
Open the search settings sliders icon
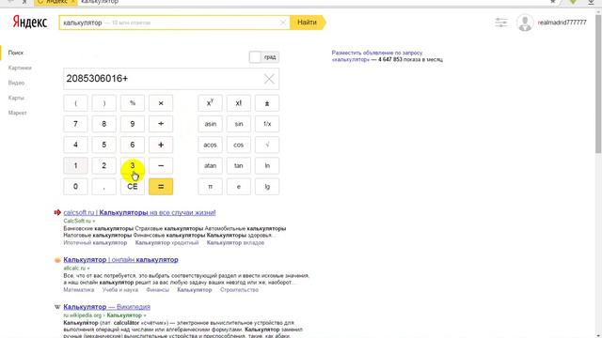[501, 23]
